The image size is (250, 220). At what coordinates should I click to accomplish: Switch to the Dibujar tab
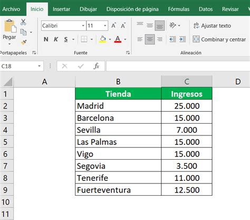tap(88, 9)
